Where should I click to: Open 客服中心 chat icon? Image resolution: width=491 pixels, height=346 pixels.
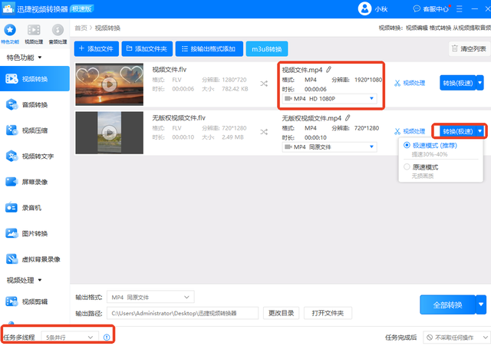click(x=417, y=8)
